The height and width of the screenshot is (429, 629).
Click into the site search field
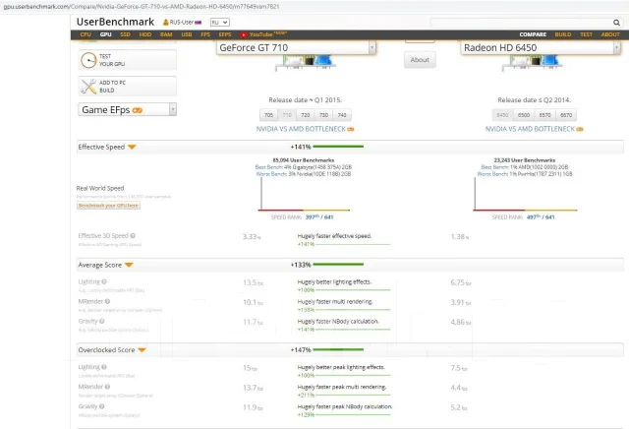click(521, 23)
